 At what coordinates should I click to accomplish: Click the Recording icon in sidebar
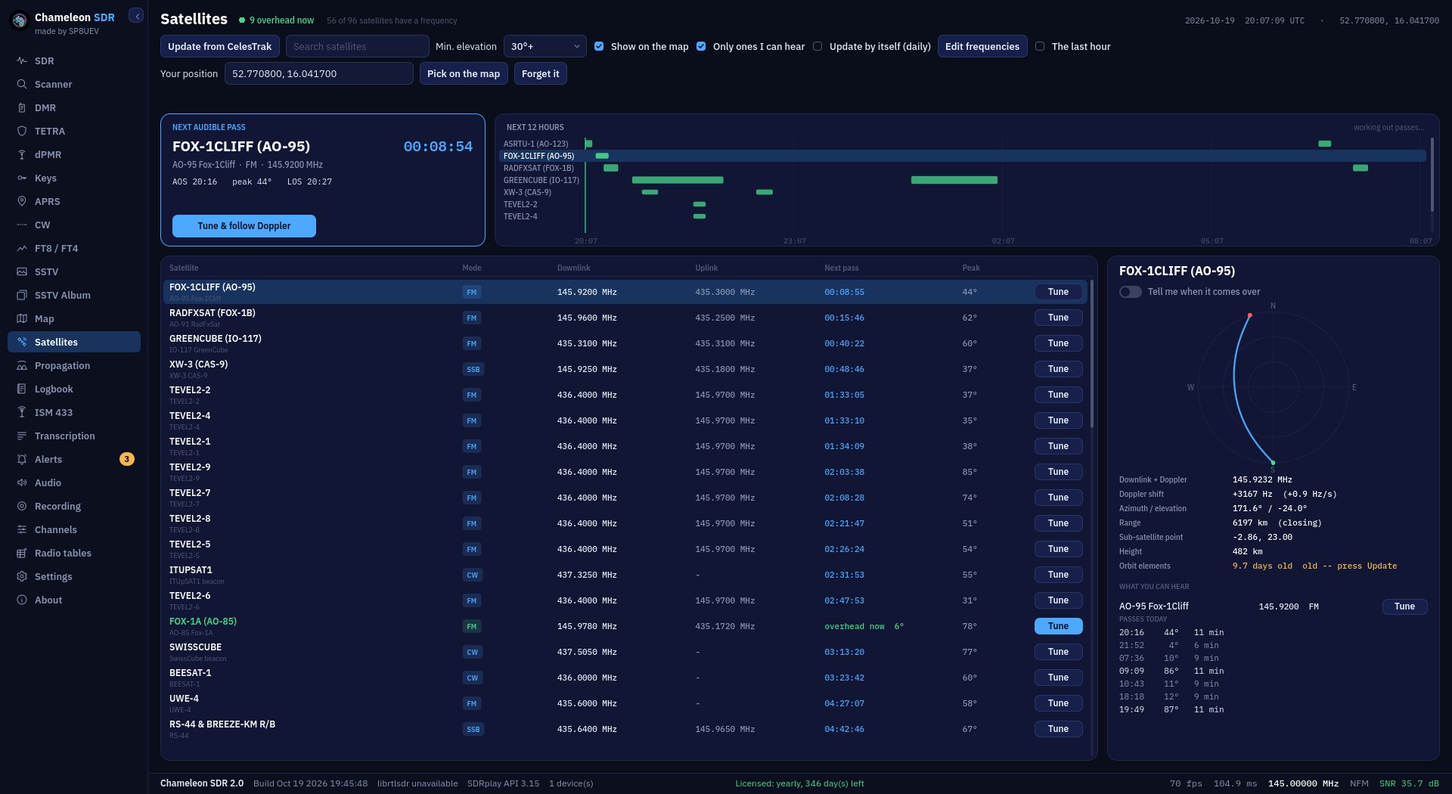pyautogui.click(x=22, y=506)
